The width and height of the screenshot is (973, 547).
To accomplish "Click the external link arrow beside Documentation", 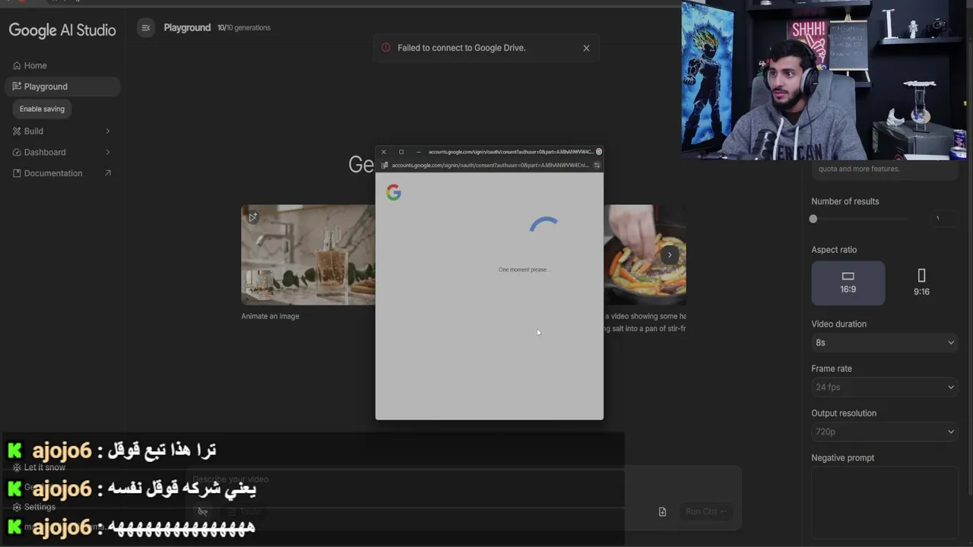I will (x=107, y=173).
